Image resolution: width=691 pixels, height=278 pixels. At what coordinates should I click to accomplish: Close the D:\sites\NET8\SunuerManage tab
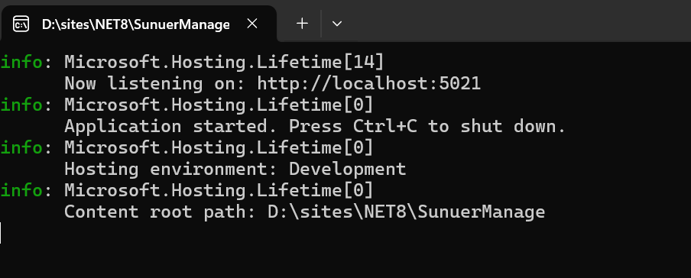252,24
